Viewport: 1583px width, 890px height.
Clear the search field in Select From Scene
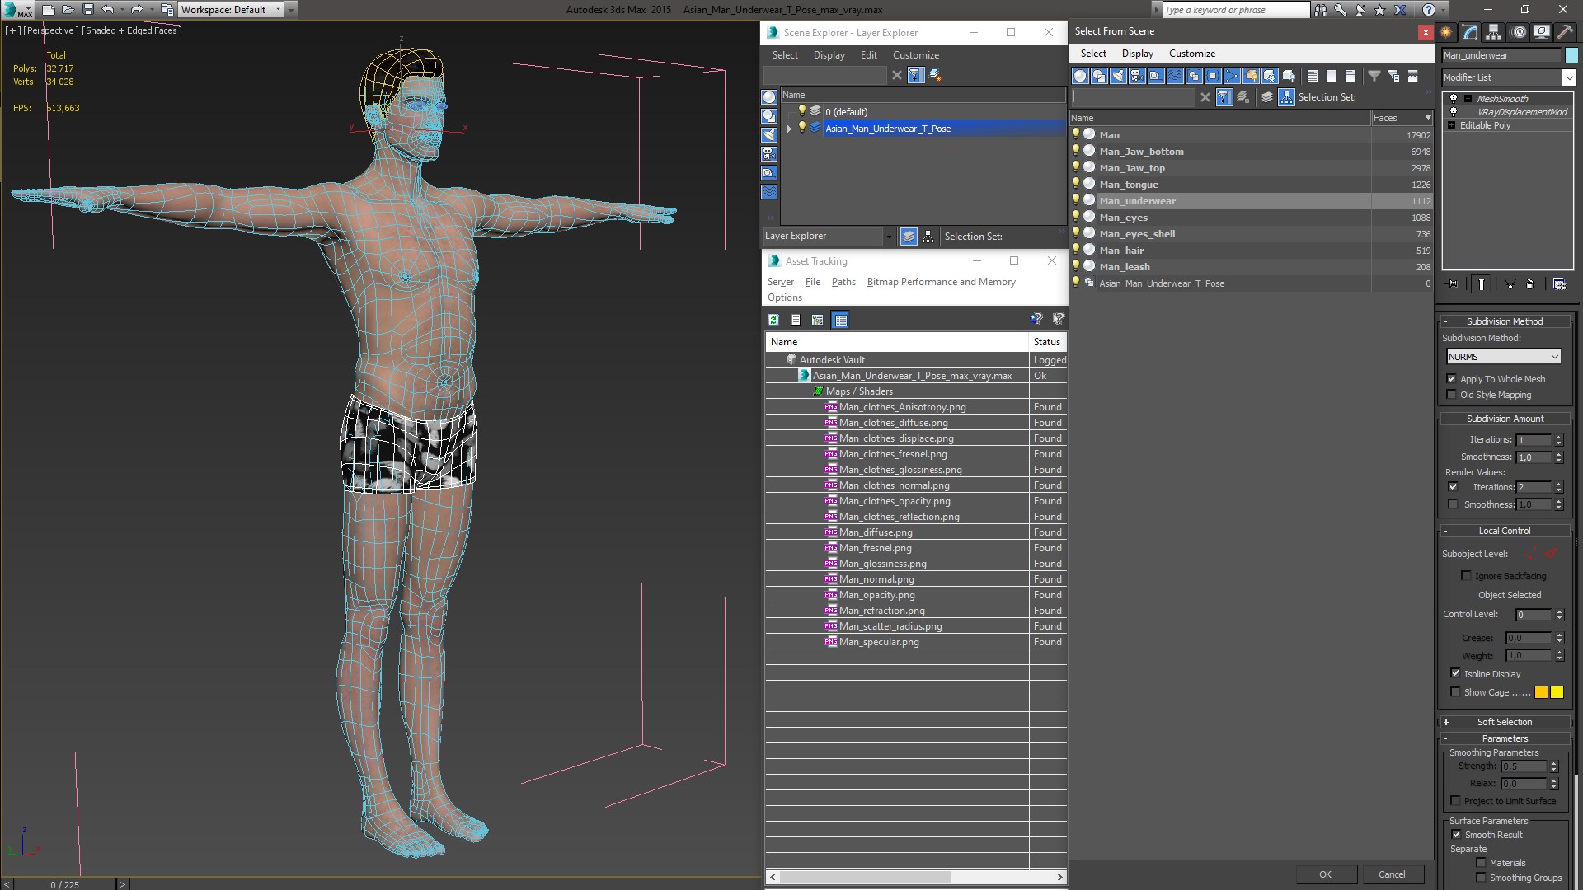pyautogui.click(x=1205, y=97)
